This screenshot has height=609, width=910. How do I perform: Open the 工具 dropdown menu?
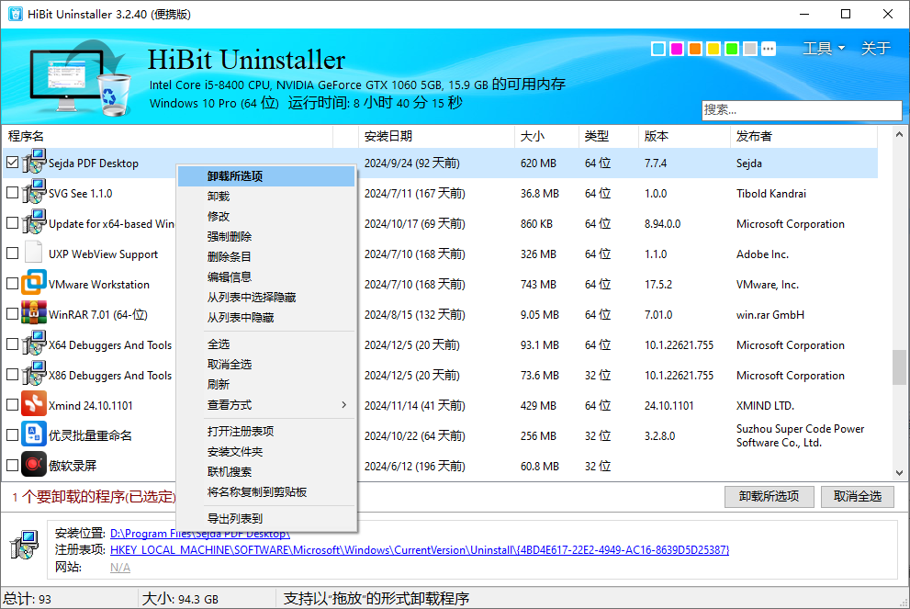[x=817, y=48]
